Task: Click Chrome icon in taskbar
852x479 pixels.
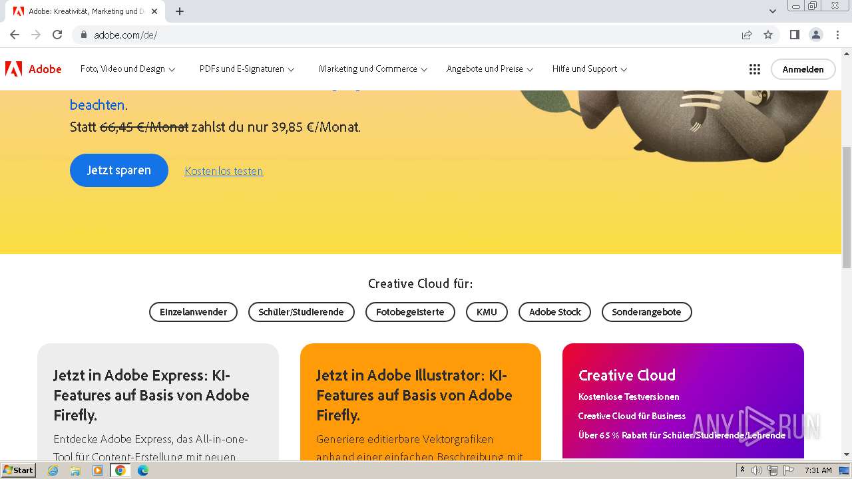Action: point(120,470)
